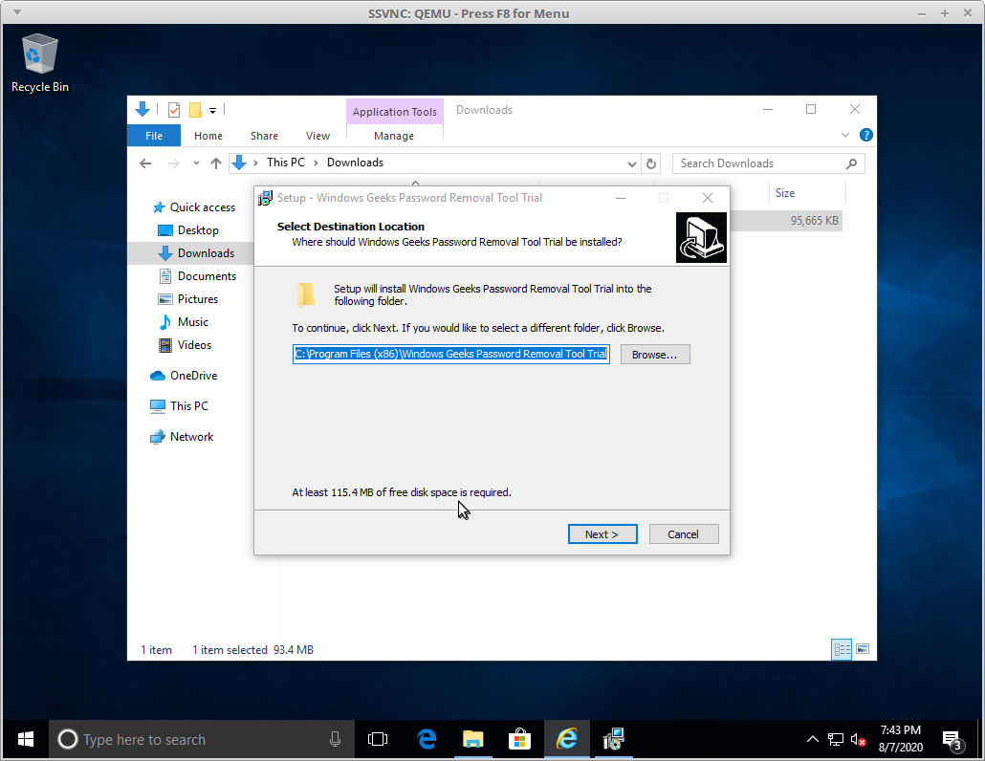Switch to the View ribbon tab
Viewport: 985px width, 761px height.
(317, 136)
